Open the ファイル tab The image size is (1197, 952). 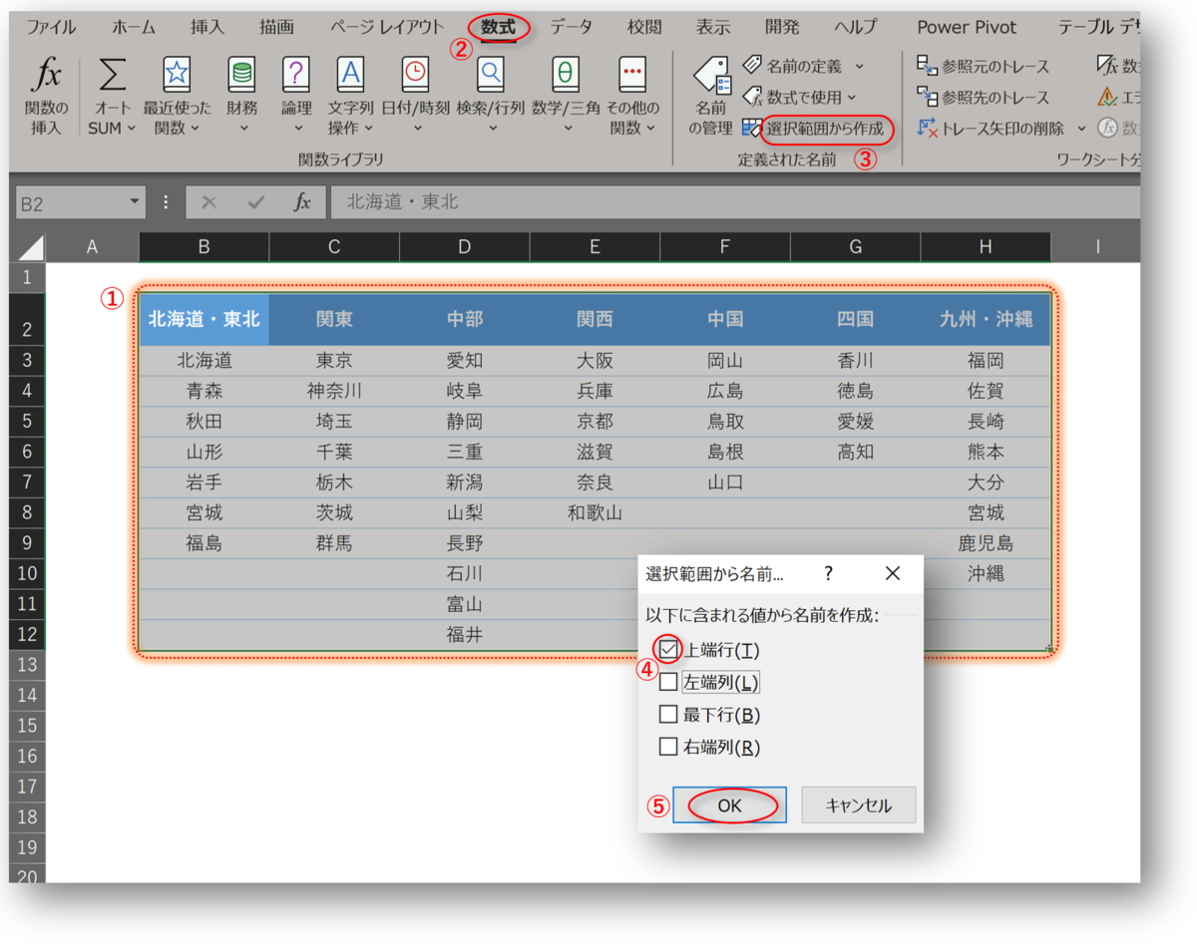[51, 27]
